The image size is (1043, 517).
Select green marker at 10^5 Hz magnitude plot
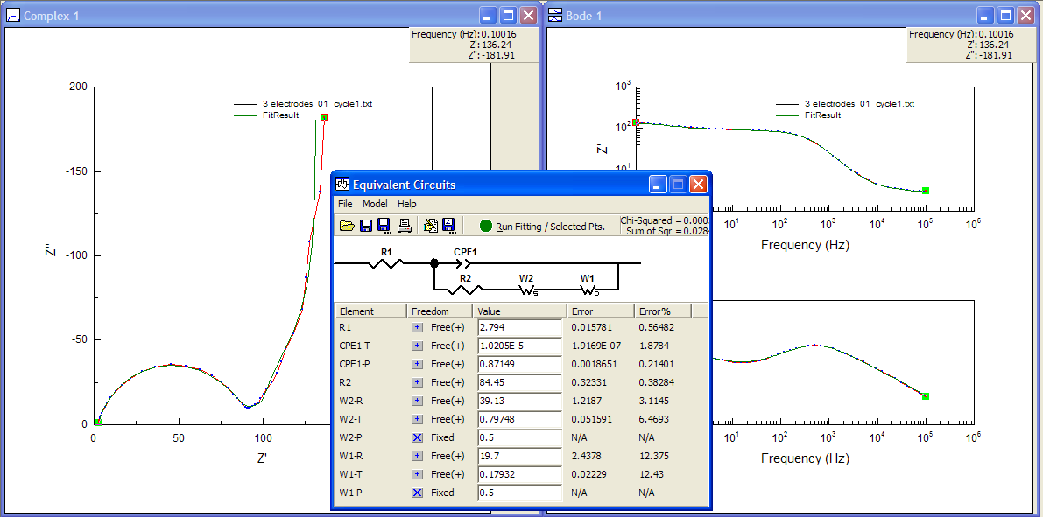[x=926, y=191]
